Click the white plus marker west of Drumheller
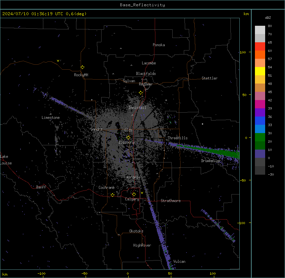Viewport: 285px width, 278px height. (x=202, y=124)
